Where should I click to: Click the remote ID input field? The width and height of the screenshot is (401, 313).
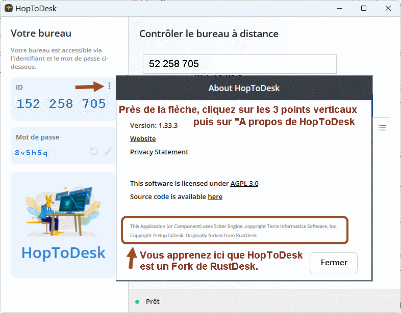pyautogui.click(x=240, y=64)
